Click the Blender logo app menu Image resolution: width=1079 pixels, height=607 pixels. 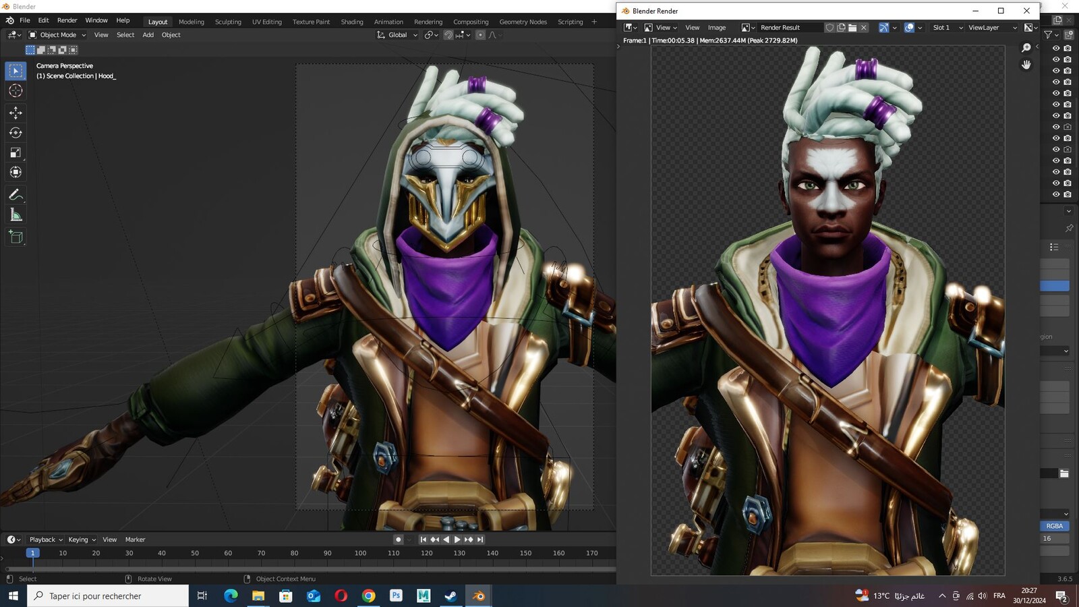click(x=9, y=21)
